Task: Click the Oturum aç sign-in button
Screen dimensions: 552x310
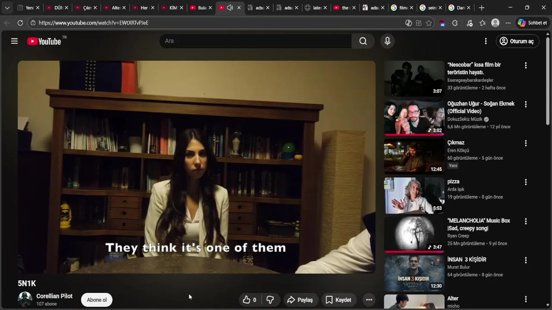Action: pyautogui.click(x=517, y=41)
